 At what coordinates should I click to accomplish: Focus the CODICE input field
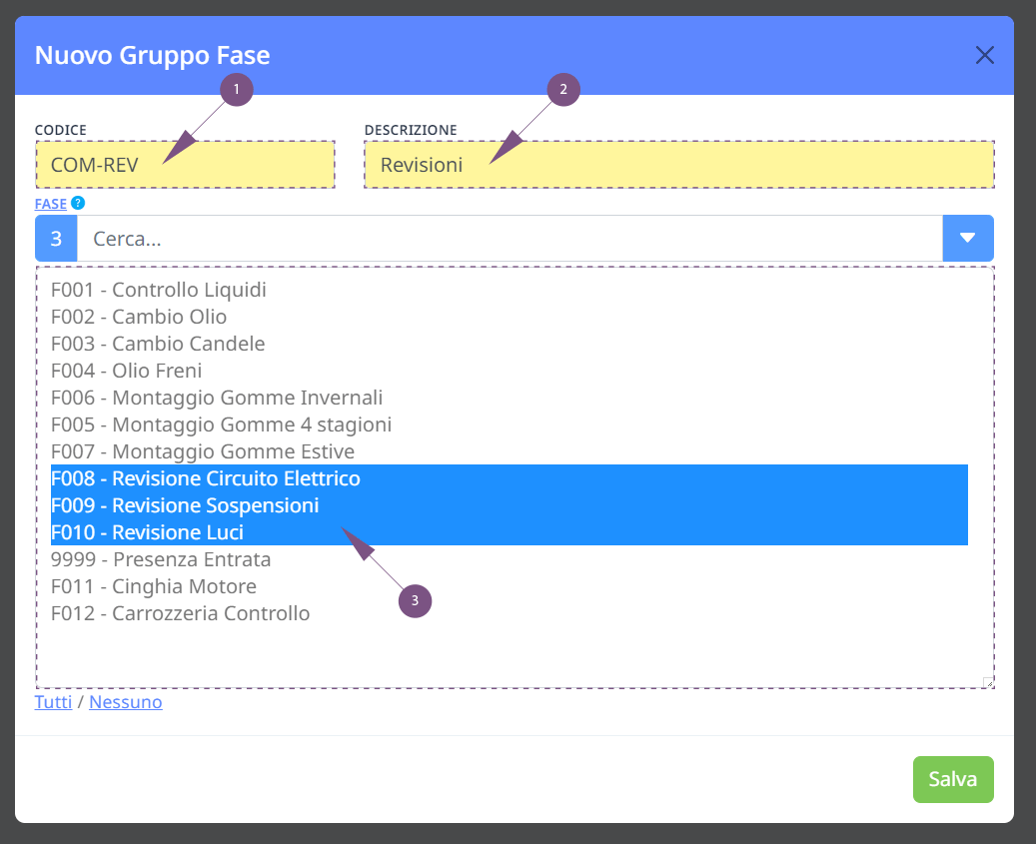coord(185,165)
